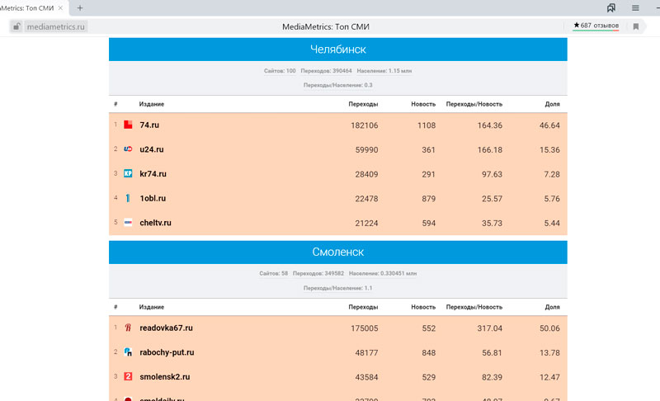This screenshot has width=660, height=401.
Task: Open a new tab with plus button
Action: pos(80,7)
